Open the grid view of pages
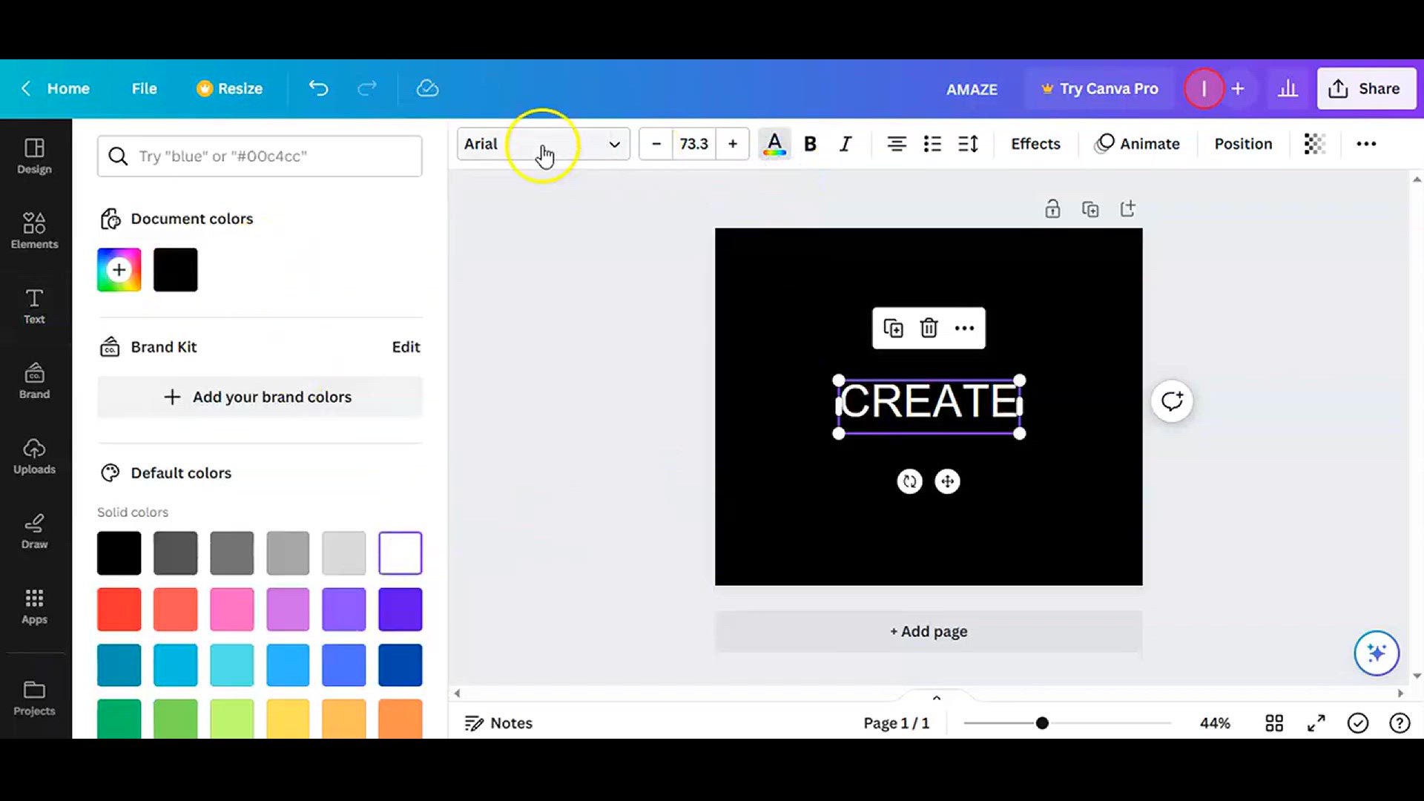 [x=1274, y=723]
